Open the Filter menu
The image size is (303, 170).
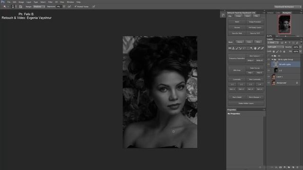tap(50, 2)
